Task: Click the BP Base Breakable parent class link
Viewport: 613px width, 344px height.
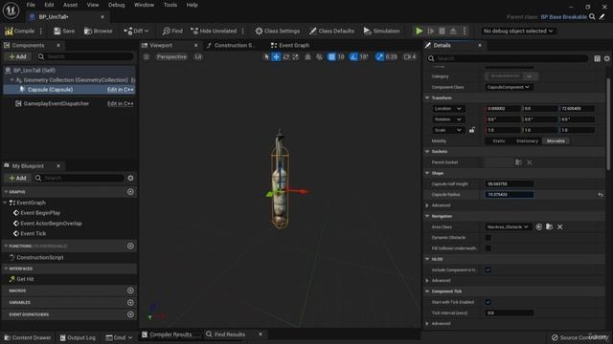Action: coord(564,17)
